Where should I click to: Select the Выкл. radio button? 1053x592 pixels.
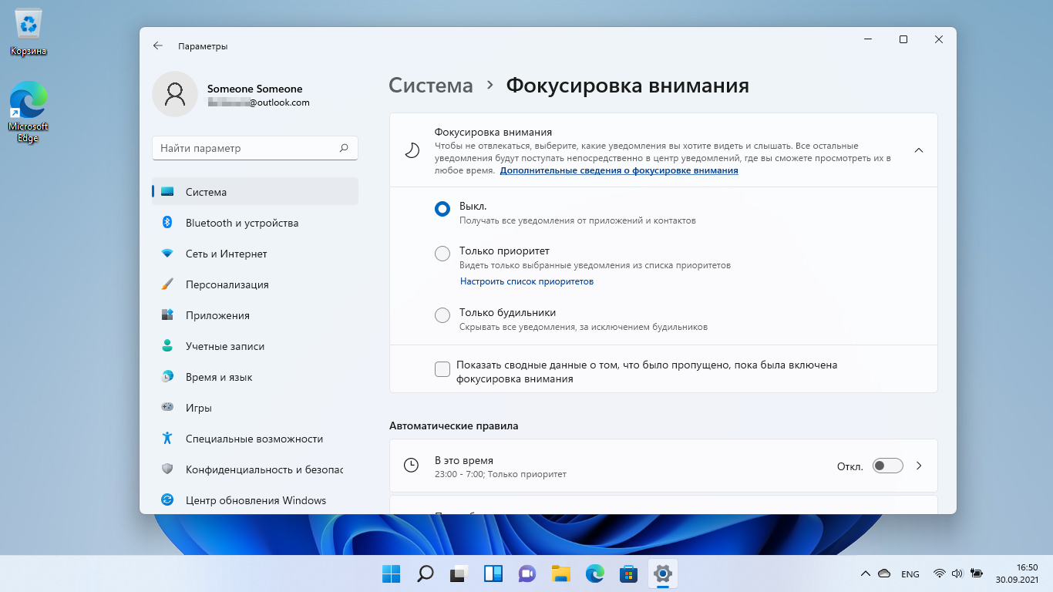click(442, 209)
